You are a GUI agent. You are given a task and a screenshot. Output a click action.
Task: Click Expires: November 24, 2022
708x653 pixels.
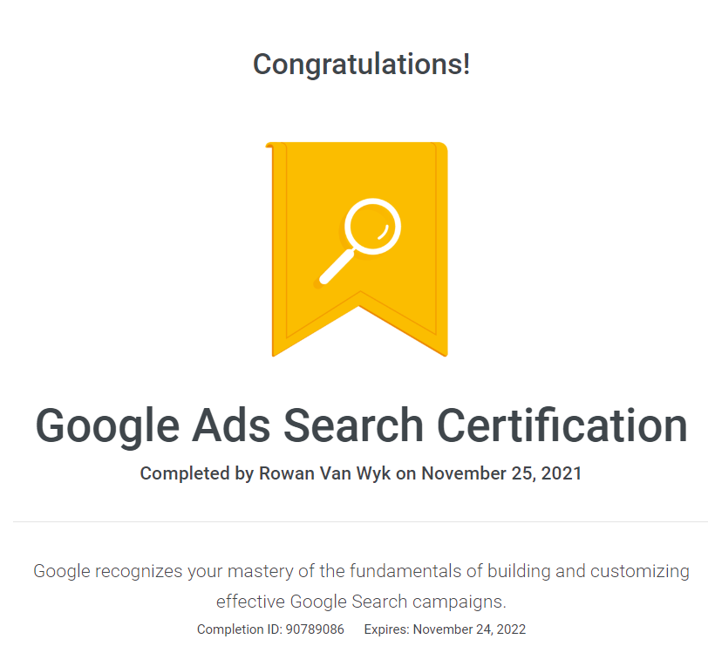[445, 629]
